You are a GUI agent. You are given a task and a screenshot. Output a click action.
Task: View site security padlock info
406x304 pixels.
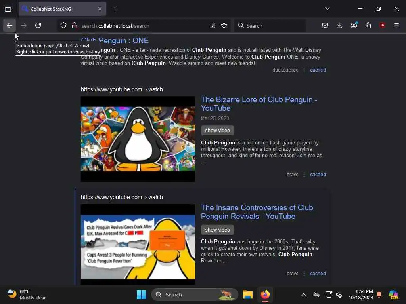pyautogui.click(x=75, y=26)
